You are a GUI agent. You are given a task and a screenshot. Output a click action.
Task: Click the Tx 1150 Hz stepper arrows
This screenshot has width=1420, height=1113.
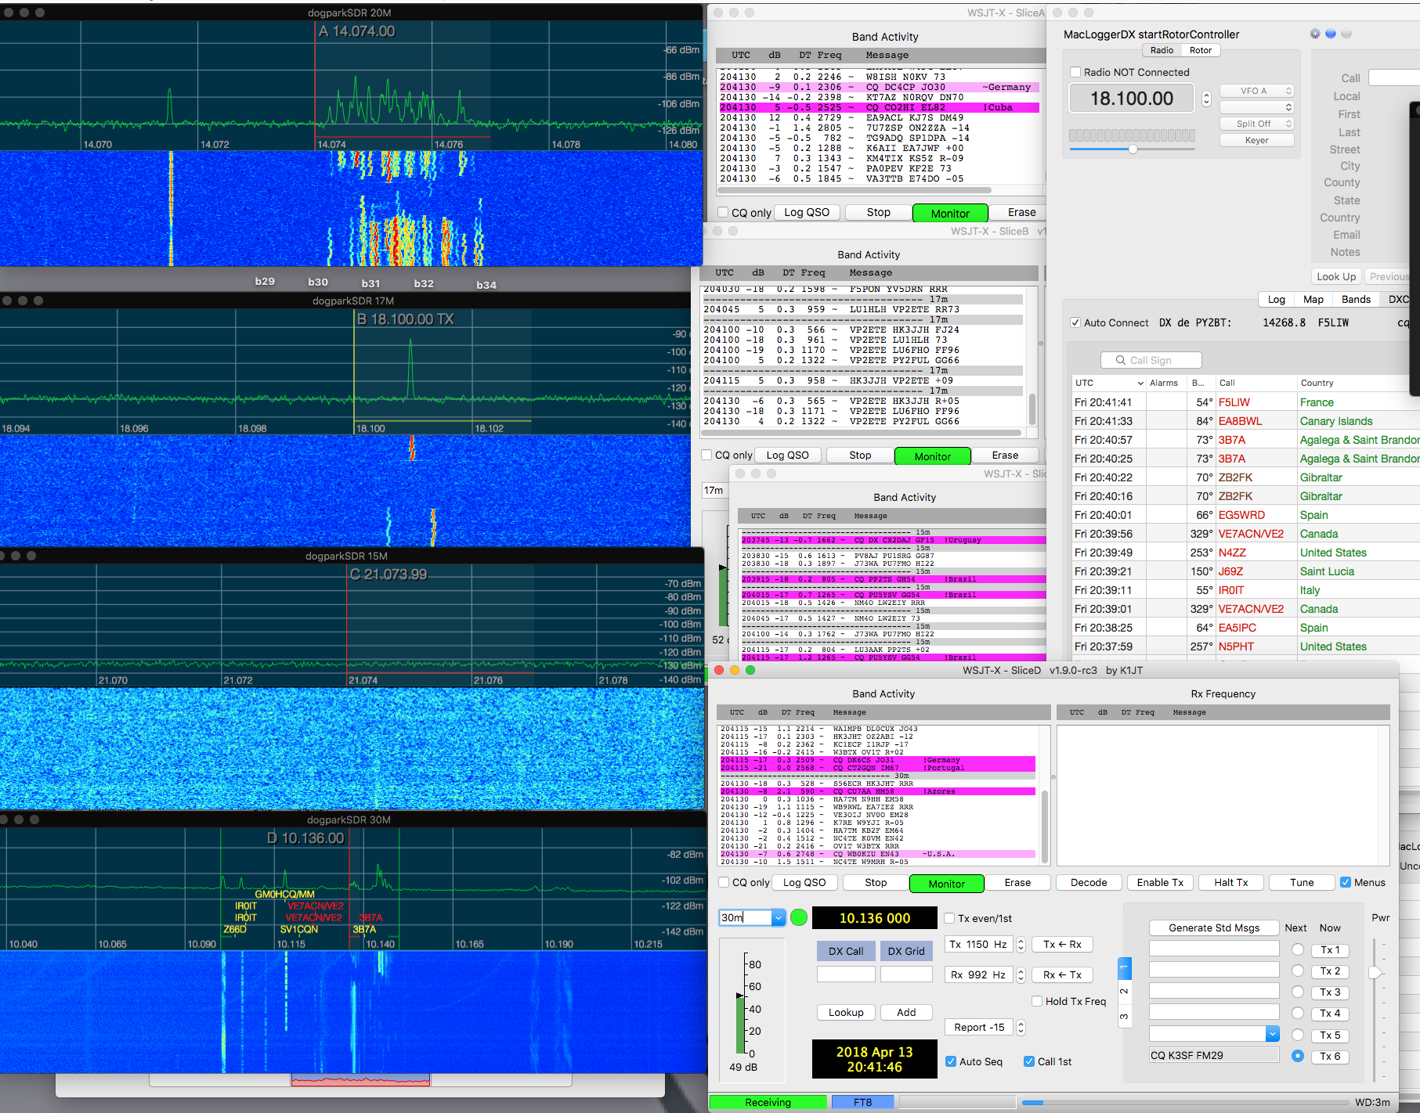1021,945
